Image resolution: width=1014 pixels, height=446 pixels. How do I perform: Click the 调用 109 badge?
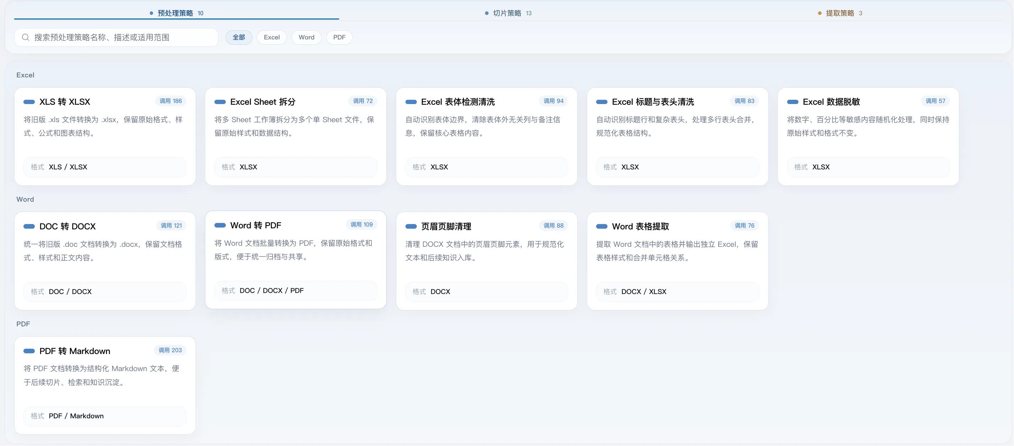pyautogui.click(x=361, y=224)
